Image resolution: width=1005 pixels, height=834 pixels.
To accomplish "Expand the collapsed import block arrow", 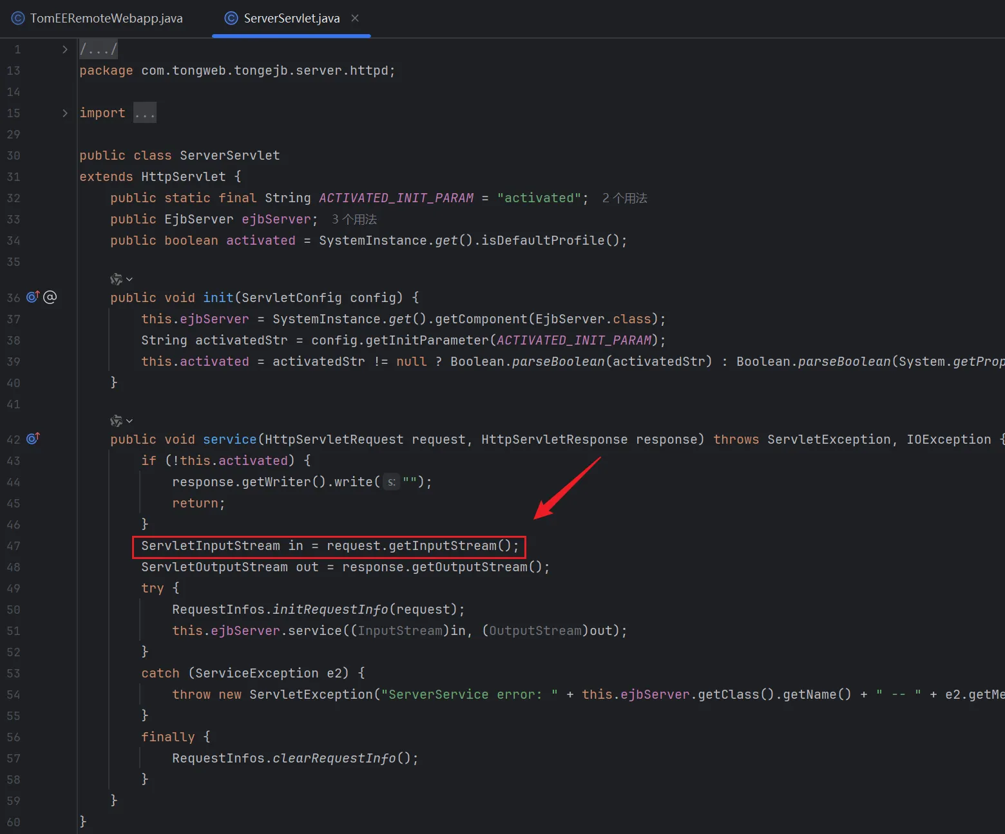I will (x=64, y=113).
